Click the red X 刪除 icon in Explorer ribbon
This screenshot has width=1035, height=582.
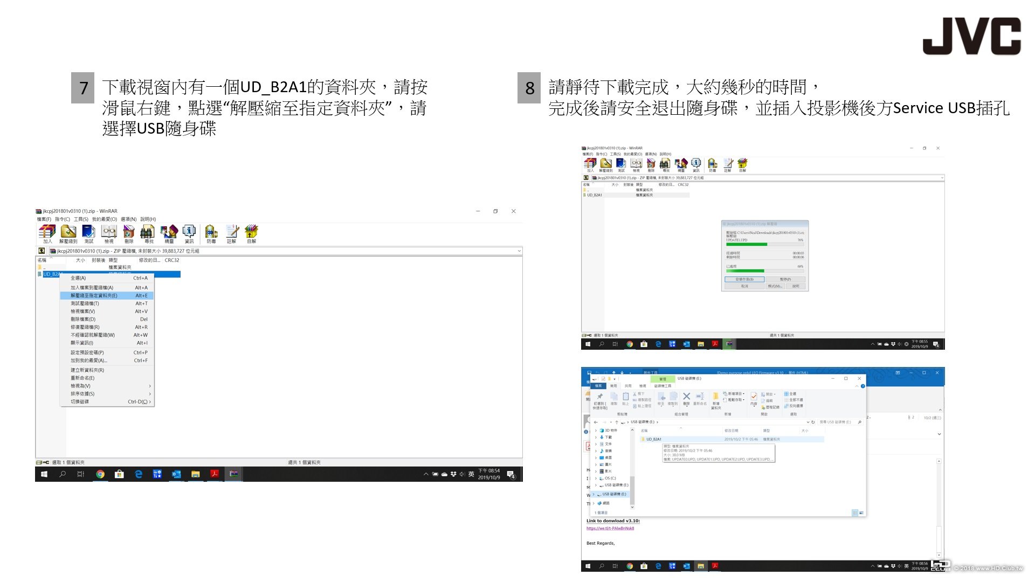(x=686, y=397)
